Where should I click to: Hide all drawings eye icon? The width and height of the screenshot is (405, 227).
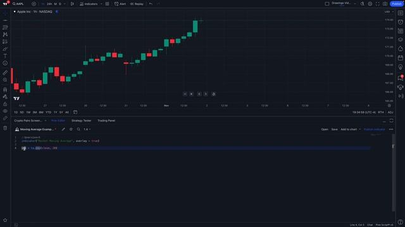point(5,111)
